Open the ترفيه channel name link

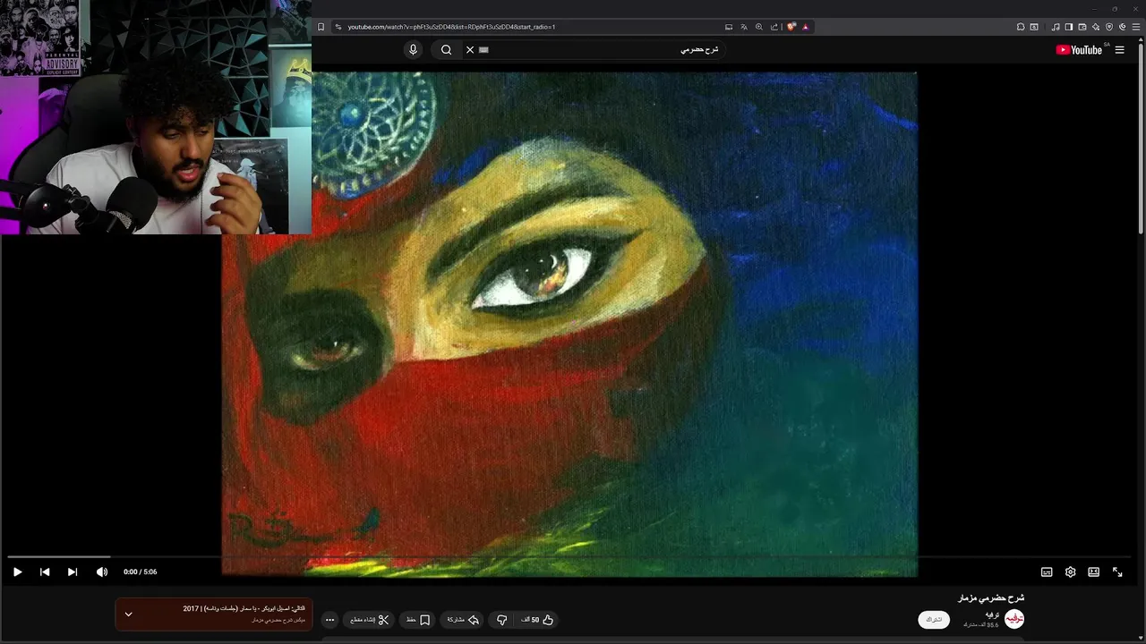[x=992, y=614]
